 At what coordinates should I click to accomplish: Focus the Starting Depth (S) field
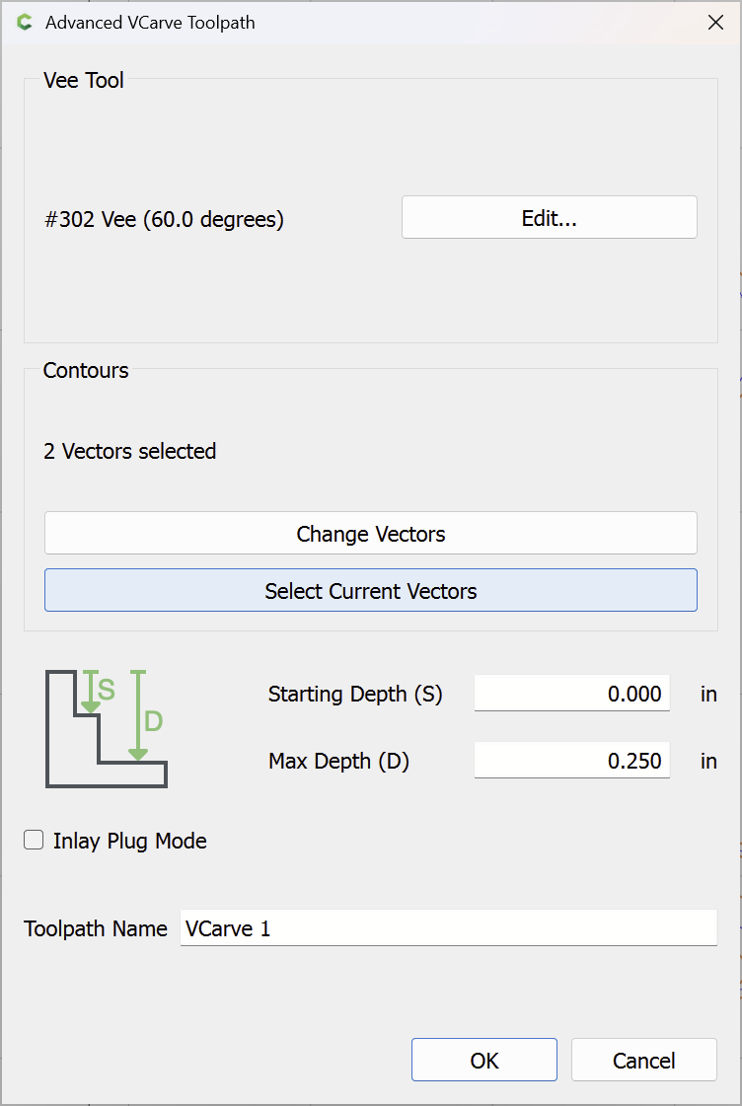coord(572,694)
